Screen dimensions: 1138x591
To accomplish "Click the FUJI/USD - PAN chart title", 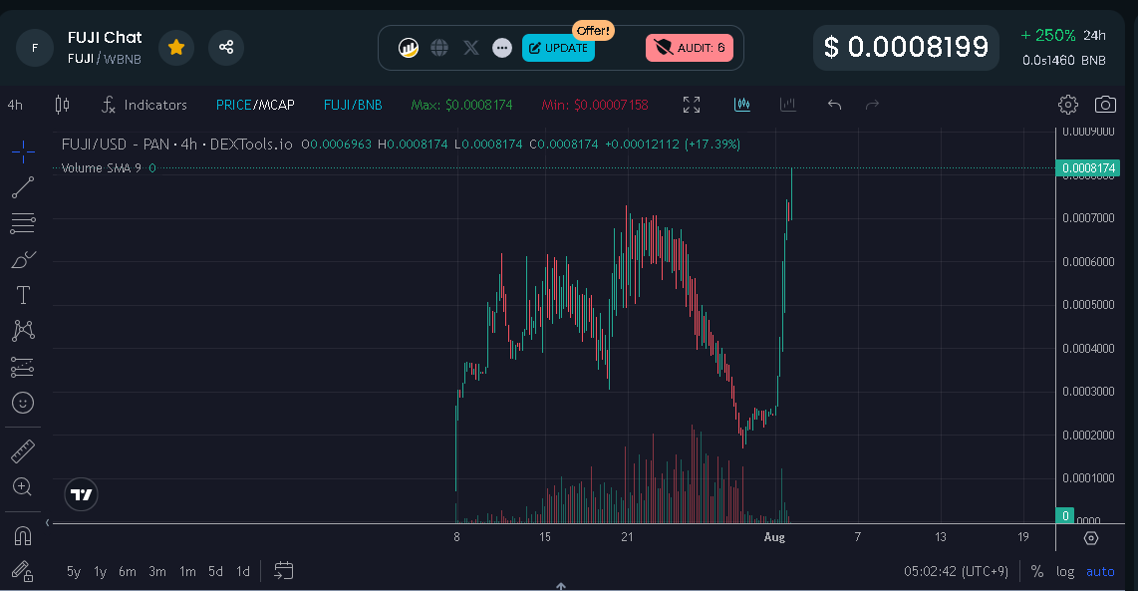I will (x=177, y=145).
